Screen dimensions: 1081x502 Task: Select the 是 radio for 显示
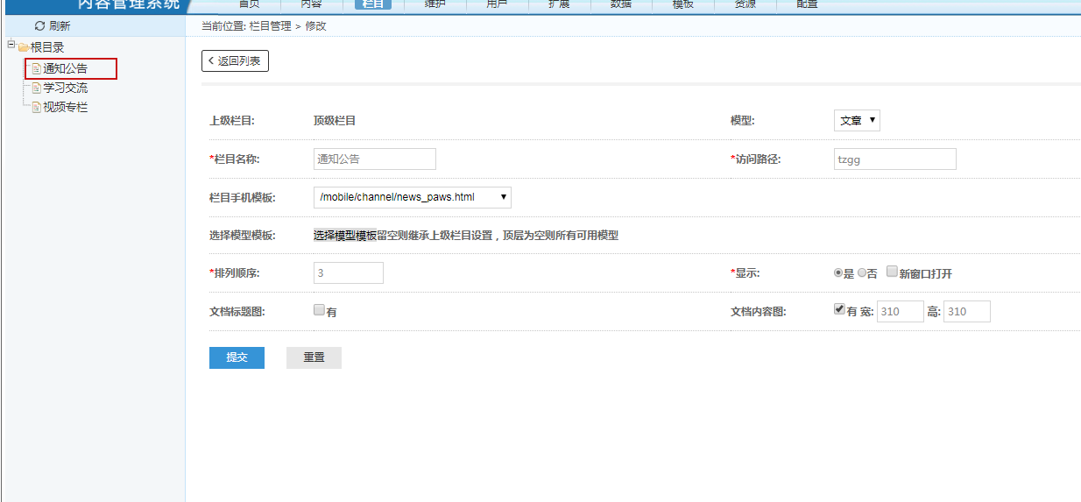[838, 273]
